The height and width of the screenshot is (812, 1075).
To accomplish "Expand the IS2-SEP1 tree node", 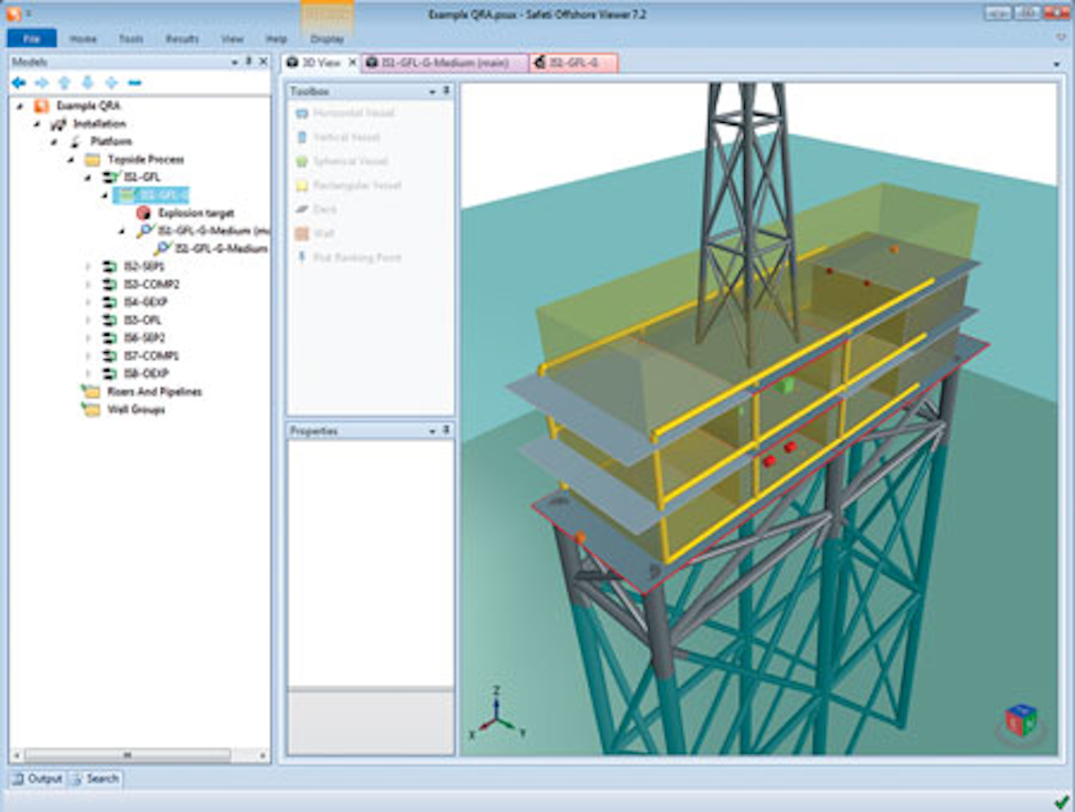I will tap(89, 266).
